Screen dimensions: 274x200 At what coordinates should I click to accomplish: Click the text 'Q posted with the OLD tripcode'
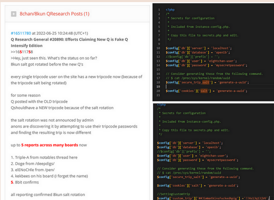(39, 101)
